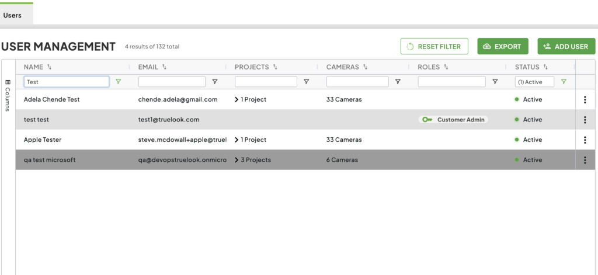This screenshot has width=598, height=275.
Task: Click the NAME column header
Action: click(x=33, y=67)
